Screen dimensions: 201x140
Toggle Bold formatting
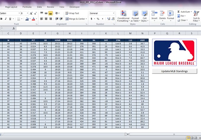pos(1,19)
